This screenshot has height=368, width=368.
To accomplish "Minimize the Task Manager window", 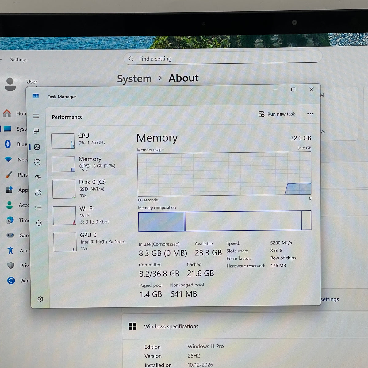I will pos(275,90).
